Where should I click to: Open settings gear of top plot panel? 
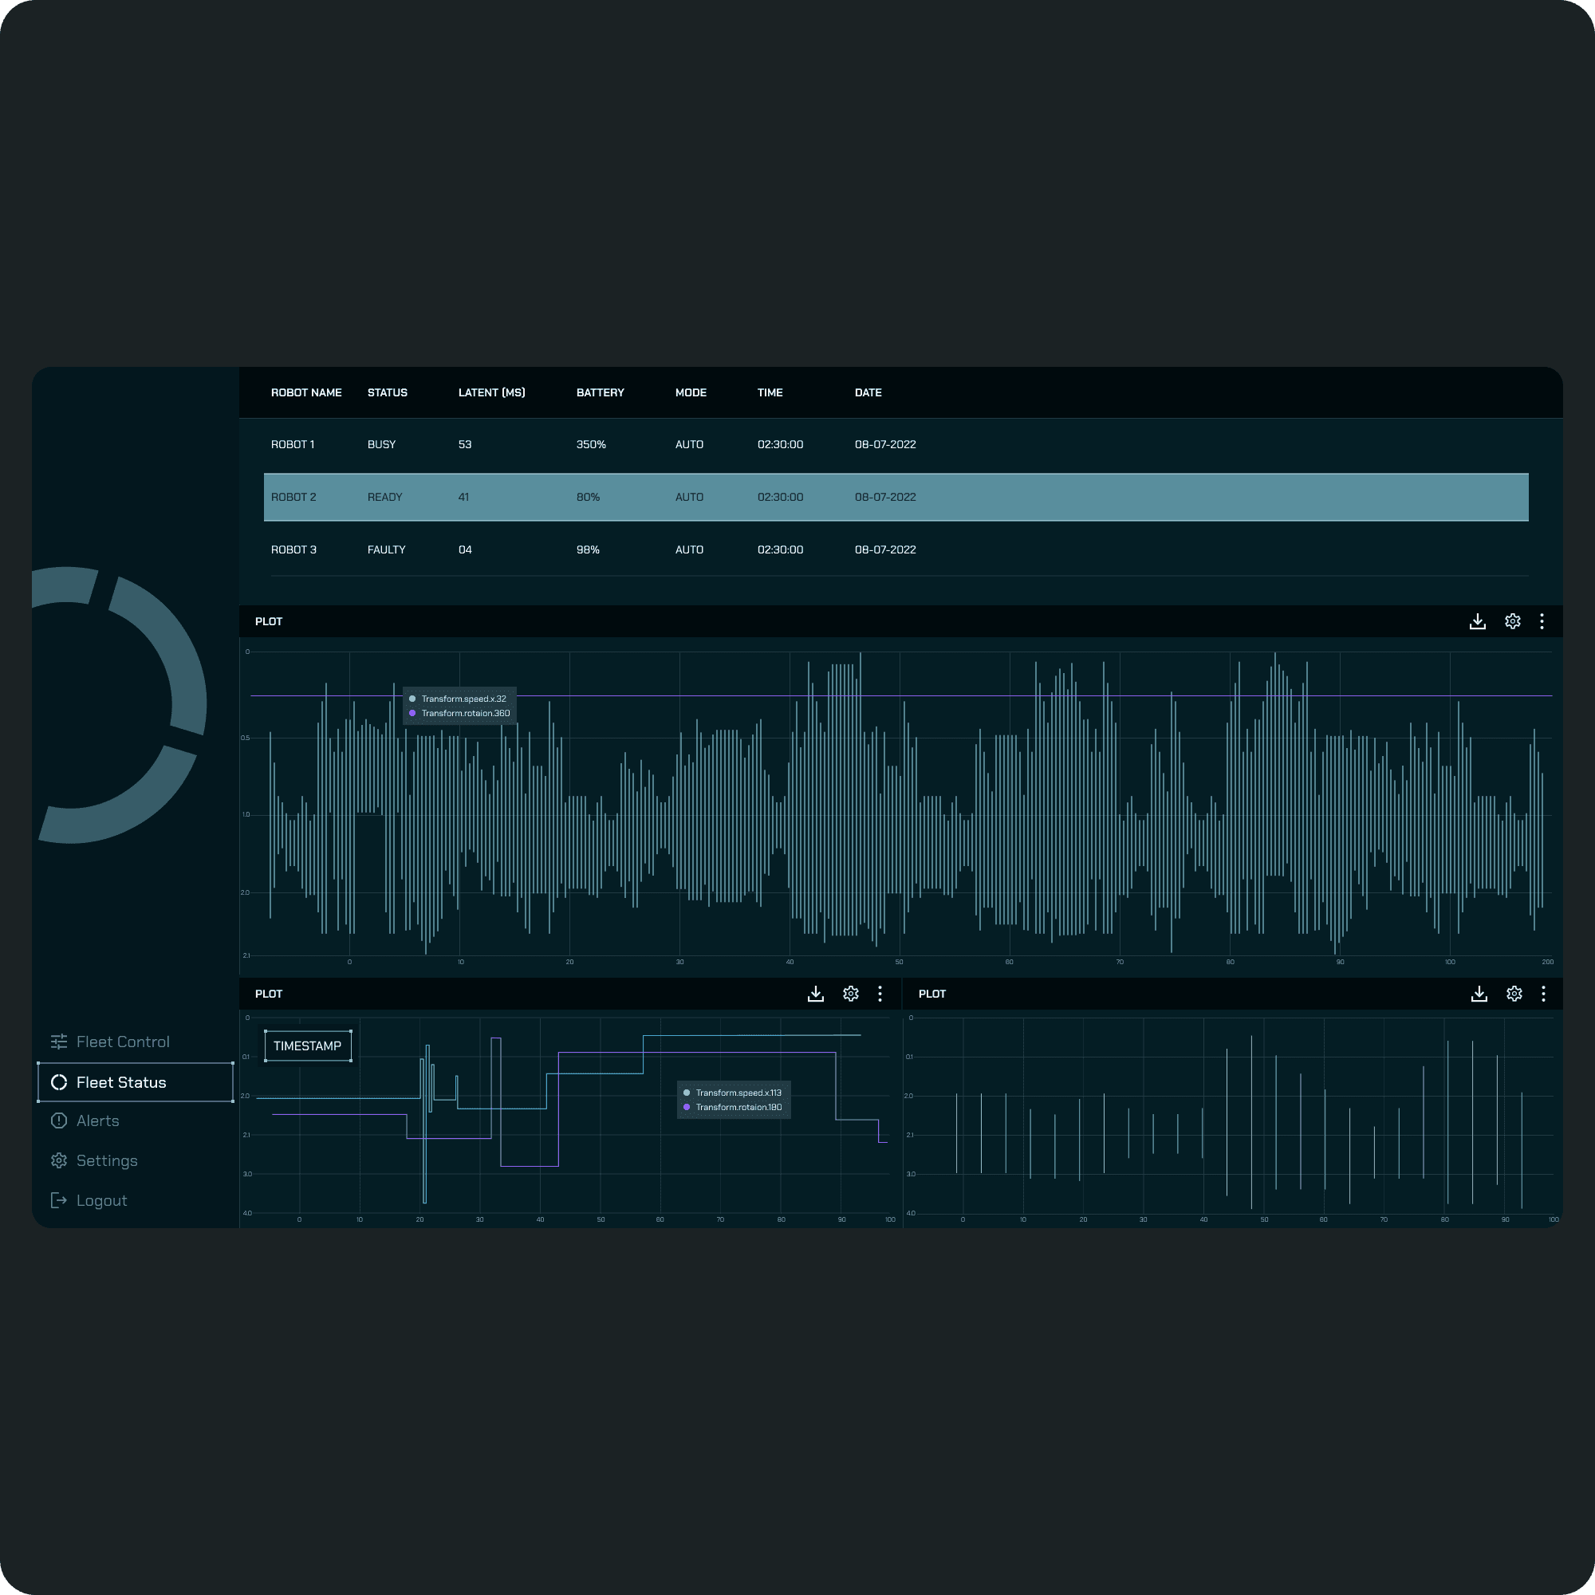click(1512, 622)
